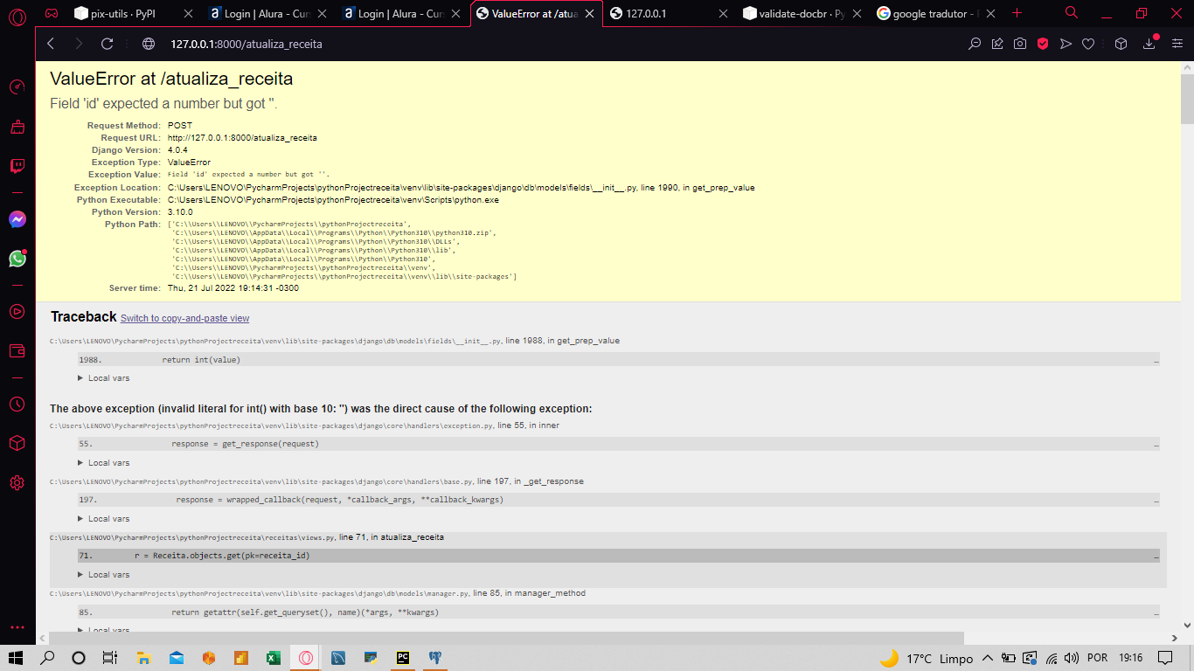Open Messenger in the sidebar

point(17,219)
